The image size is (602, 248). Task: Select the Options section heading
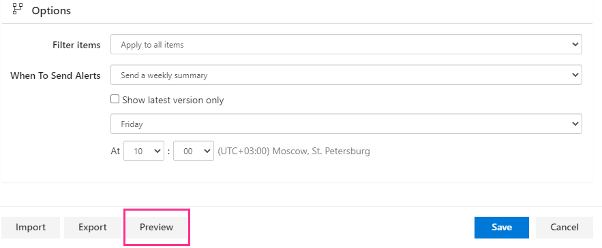pos(51,10)
